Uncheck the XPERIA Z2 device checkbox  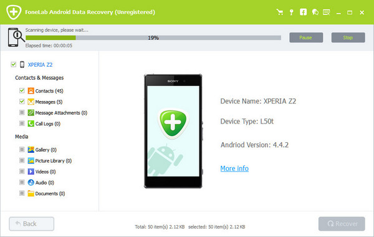14,64
